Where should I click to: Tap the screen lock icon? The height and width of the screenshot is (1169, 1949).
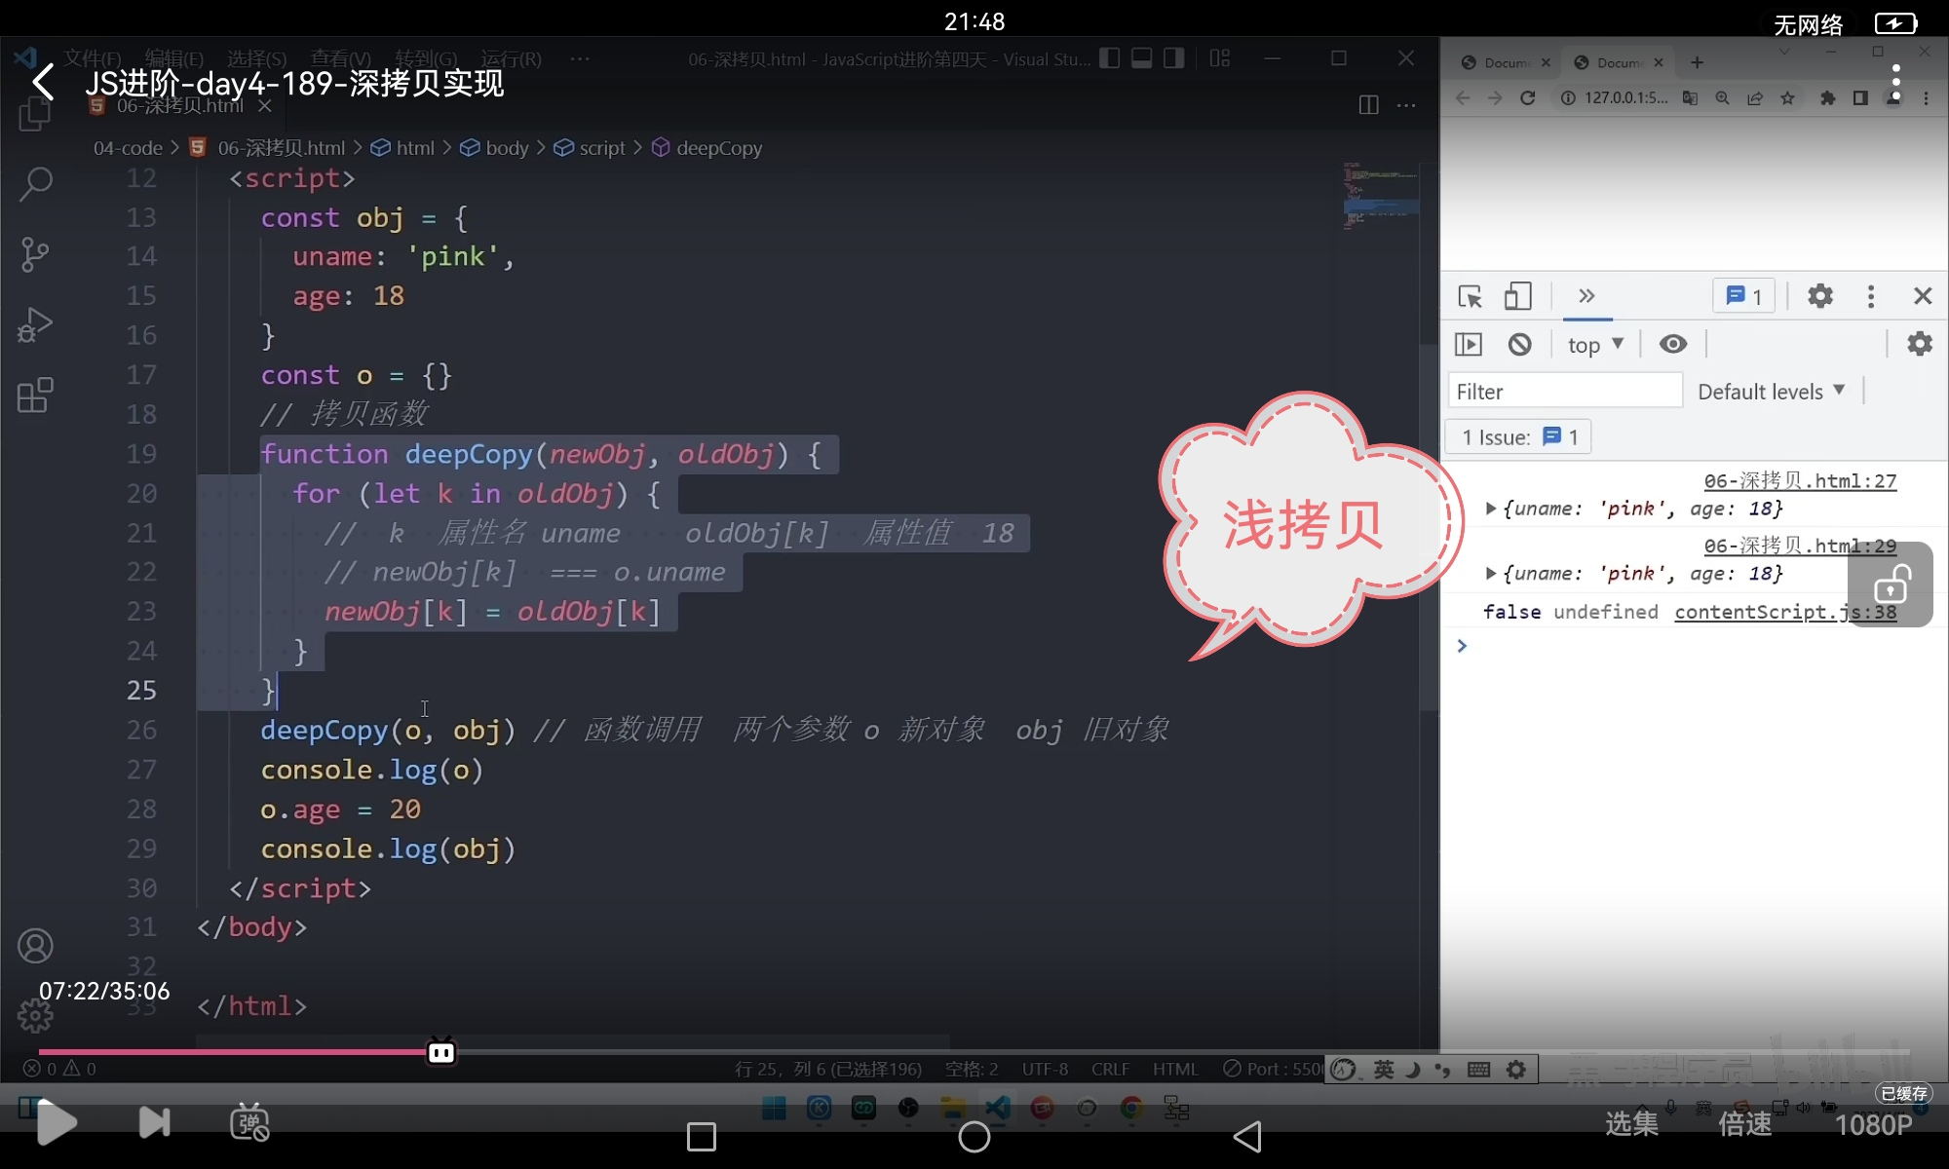pos(1891,584)
